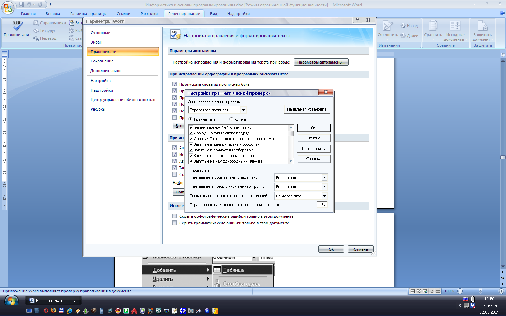Click the Тезаурус thesaurus icon
Image resolution: width=506 pixels, height=316 pixels.
pyautogui.click(x=36, y=31)
